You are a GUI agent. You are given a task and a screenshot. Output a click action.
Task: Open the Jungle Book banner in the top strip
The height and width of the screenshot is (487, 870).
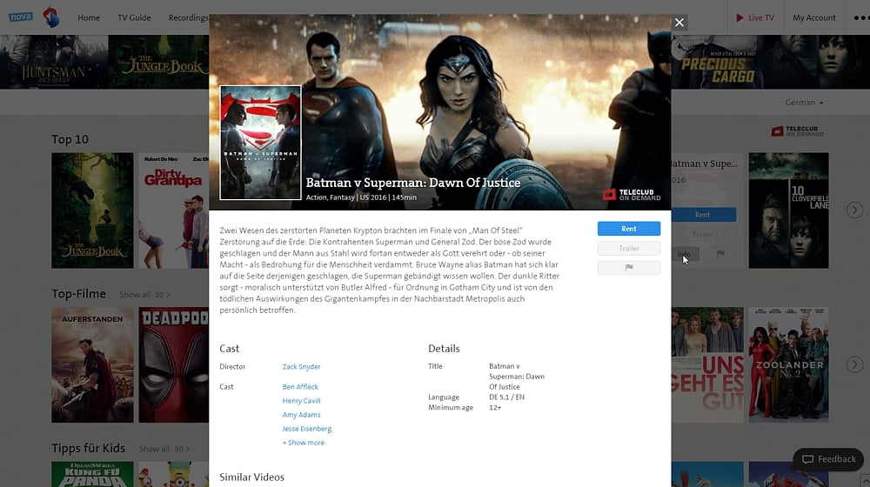point(158,62)
